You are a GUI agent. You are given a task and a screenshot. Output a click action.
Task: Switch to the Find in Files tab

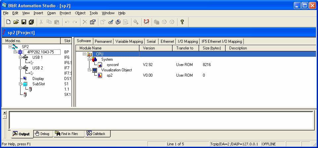click(x=69, y=134)
